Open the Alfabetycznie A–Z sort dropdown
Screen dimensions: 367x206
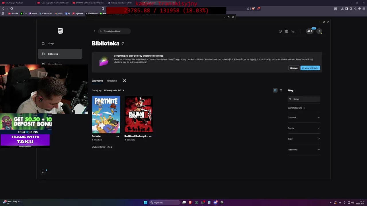[x=114, y=90]
